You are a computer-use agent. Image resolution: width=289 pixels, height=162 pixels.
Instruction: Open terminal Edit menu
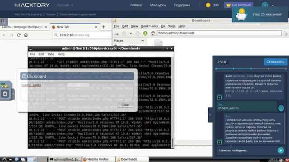41,54
